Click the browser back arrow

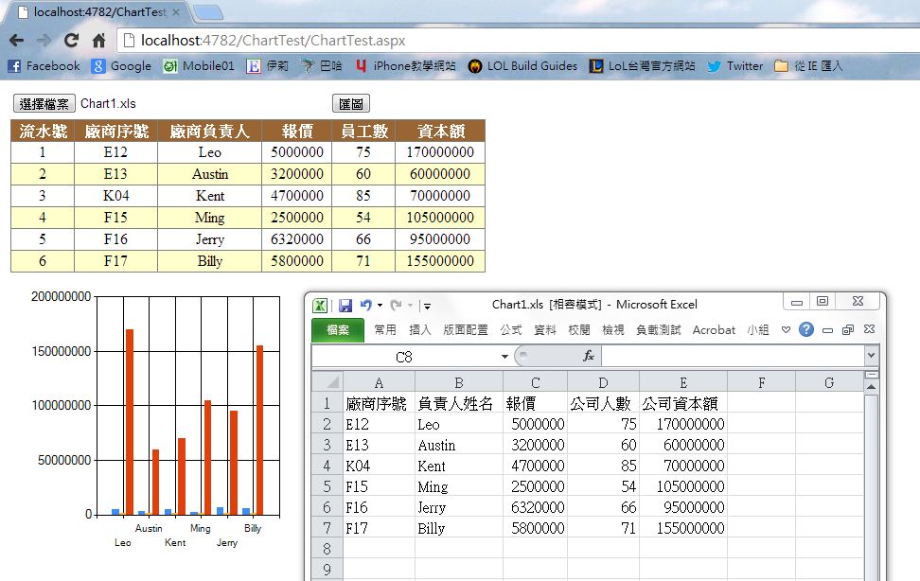[x=16, y=41]
